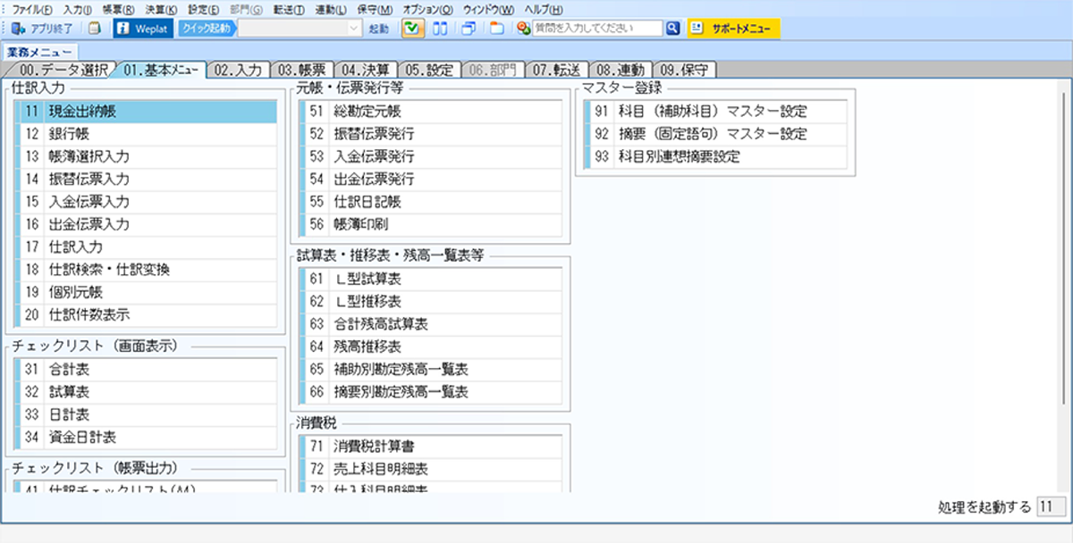Screen dimensions: 1073x543
Task: Switch to the 05.設定 tab
Action: pos(430,69)
